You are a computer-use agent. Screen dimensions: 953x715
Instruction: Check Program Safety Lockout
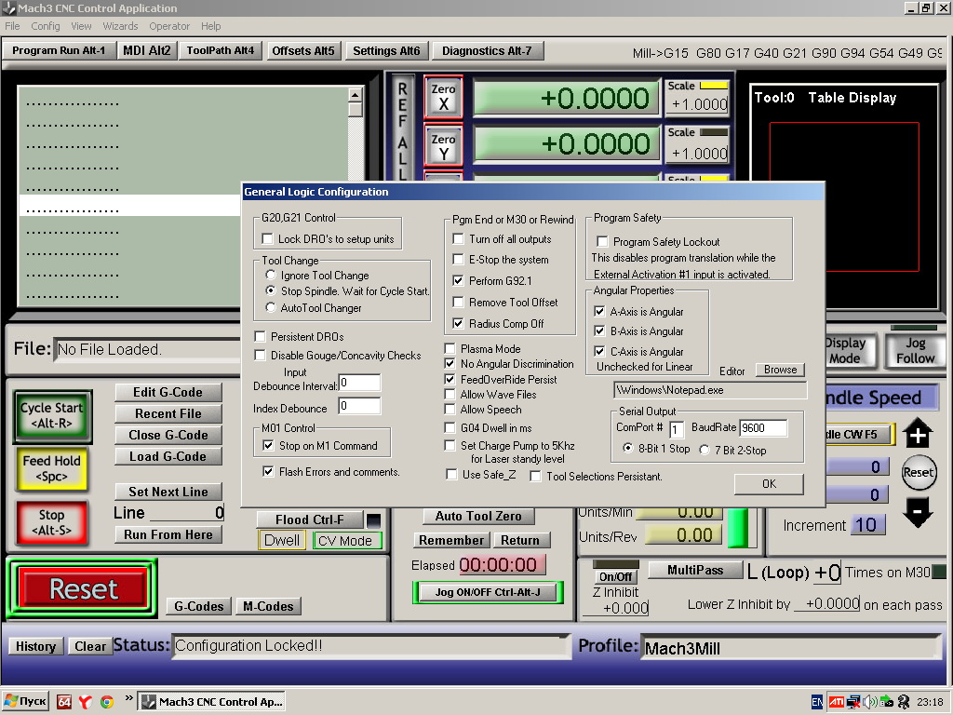click(x=602, y=241)
